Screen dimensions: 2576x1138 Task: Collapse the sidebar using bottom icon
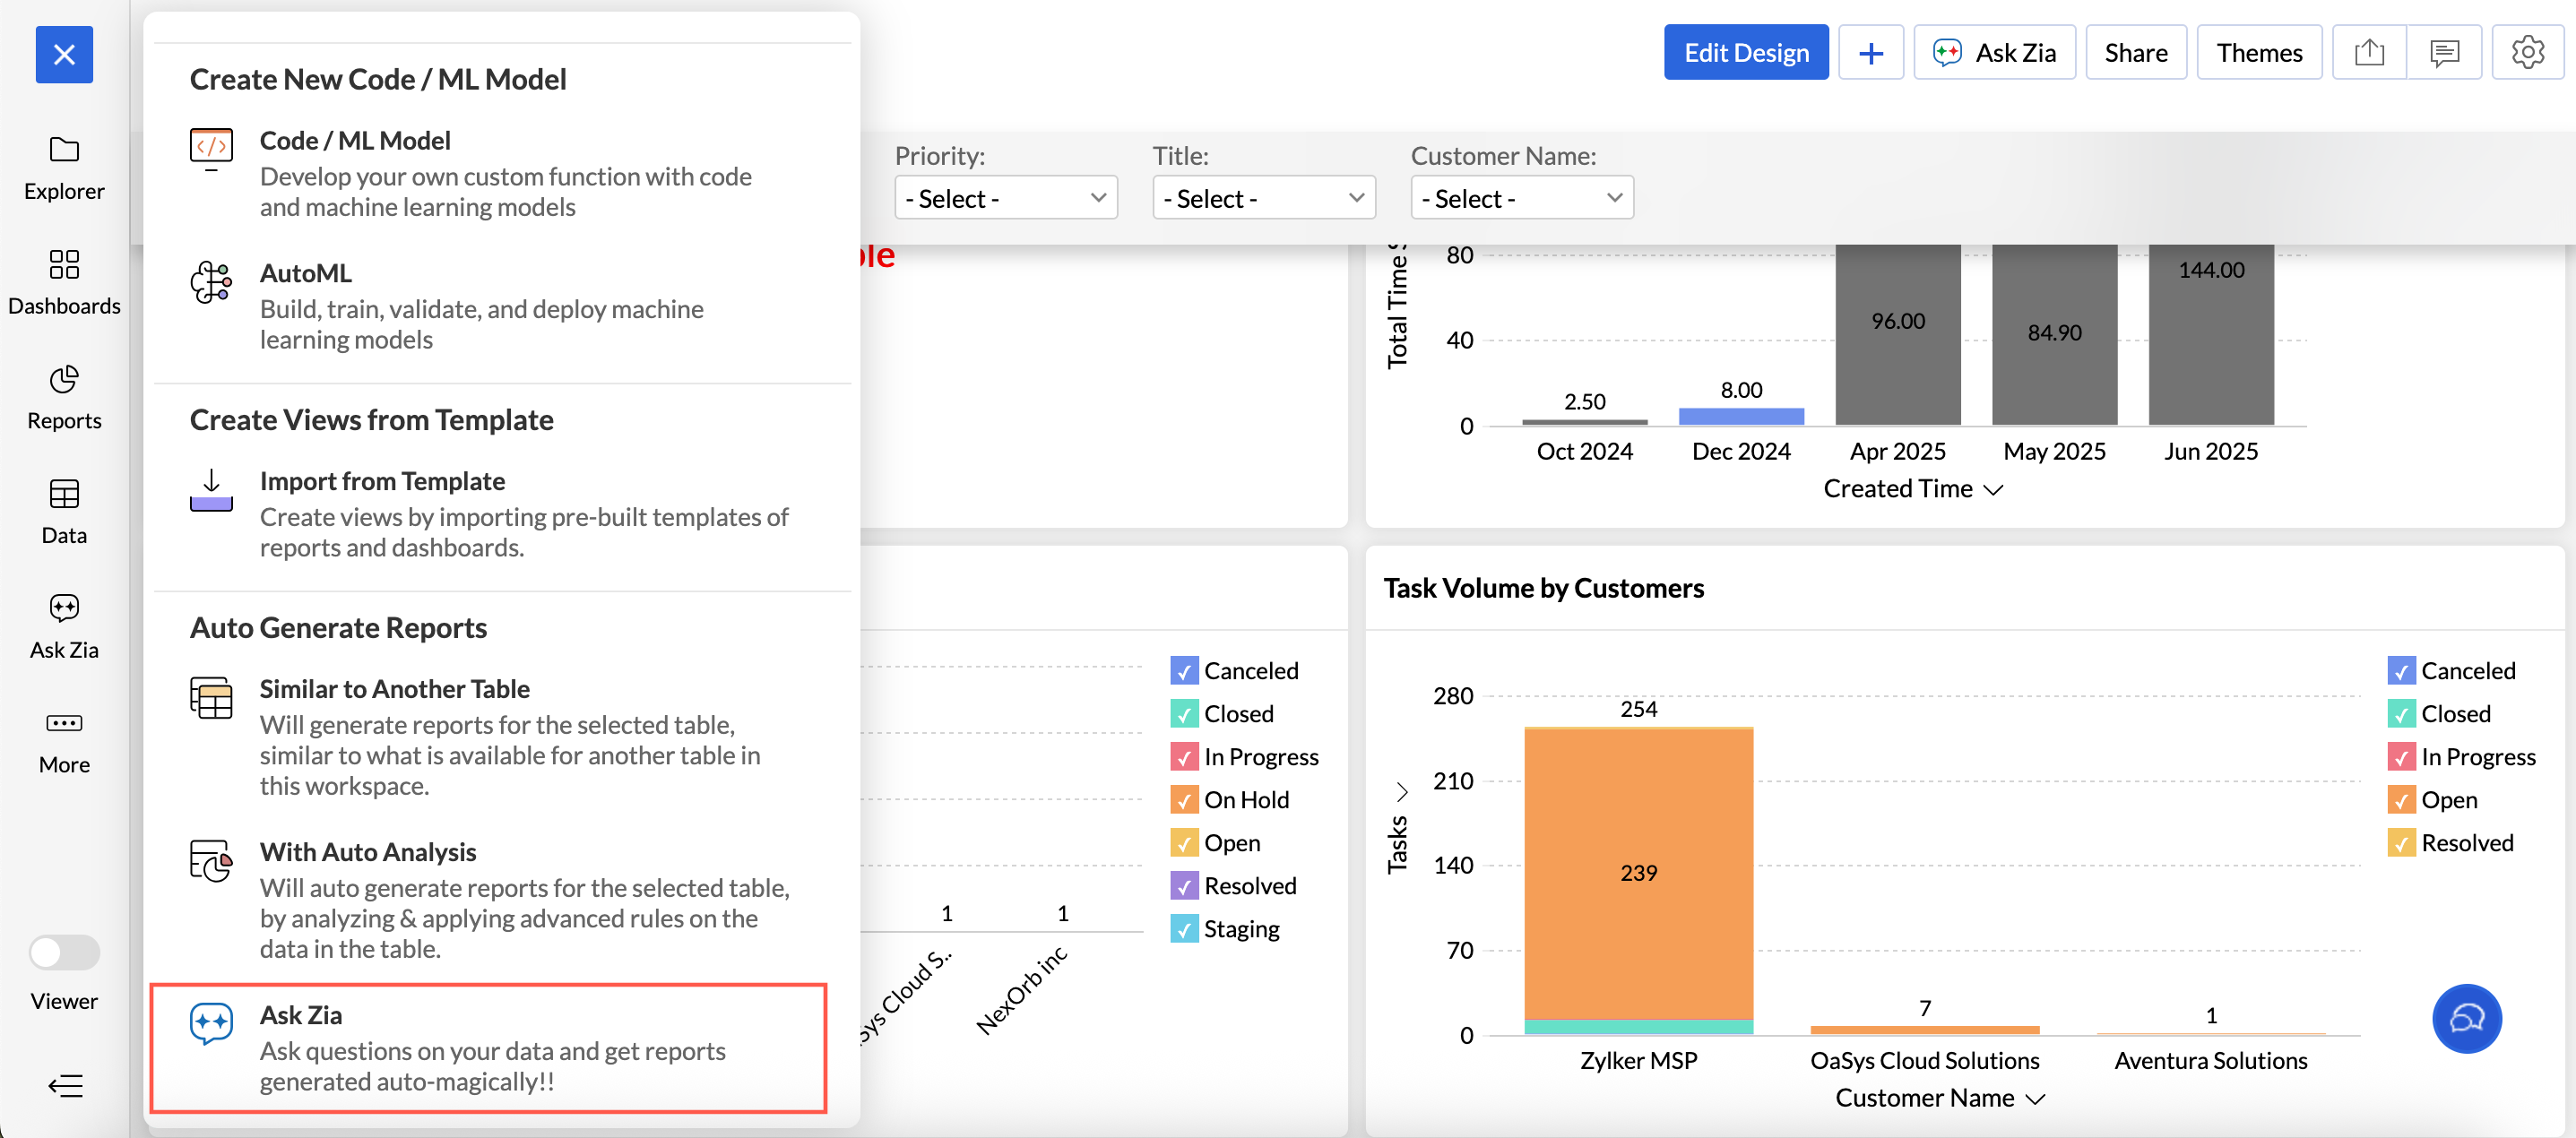coord(64,1085)
